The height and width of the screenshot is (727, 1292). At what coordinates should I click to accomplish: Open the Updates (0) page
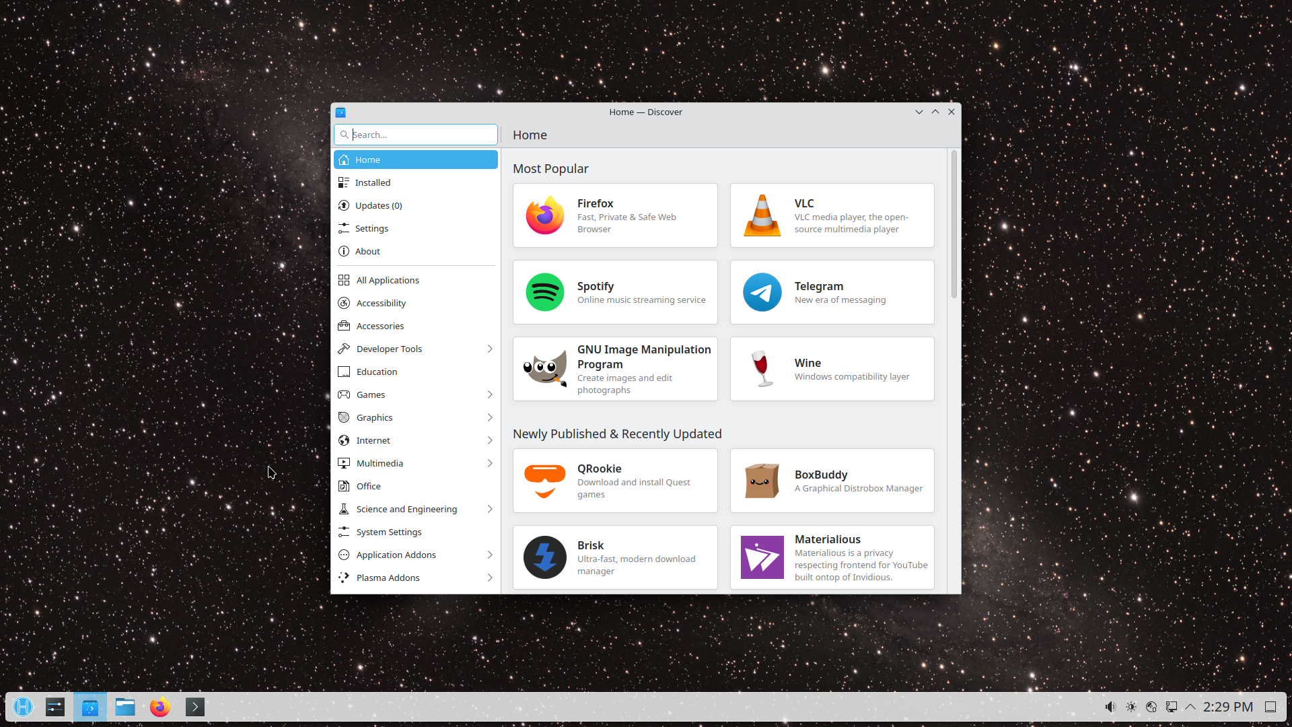[x=416, y=205]
